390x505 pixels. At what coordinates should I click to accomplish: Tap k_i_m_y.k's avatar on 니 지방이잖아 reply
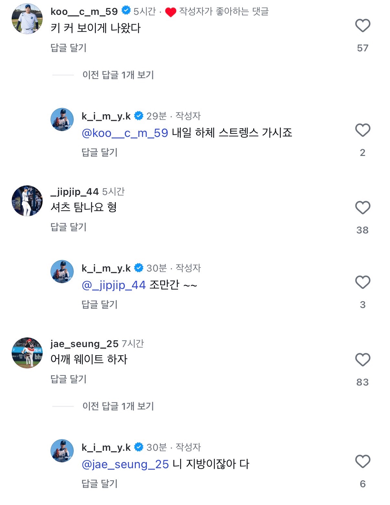pyautogui.click(x=62, y=451)
